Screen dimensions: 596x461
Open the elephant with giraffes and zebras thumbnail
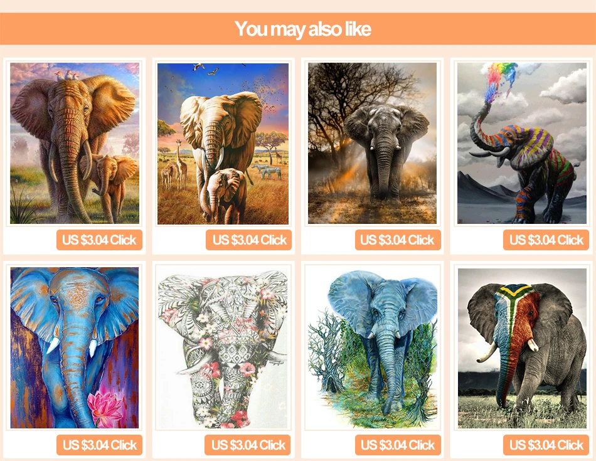(x=223, y=144)
